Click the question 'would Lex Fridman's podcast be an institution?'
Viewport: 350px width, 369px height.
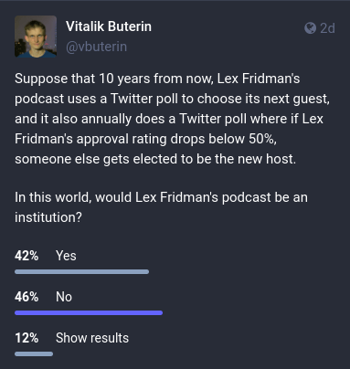point(161,207)
